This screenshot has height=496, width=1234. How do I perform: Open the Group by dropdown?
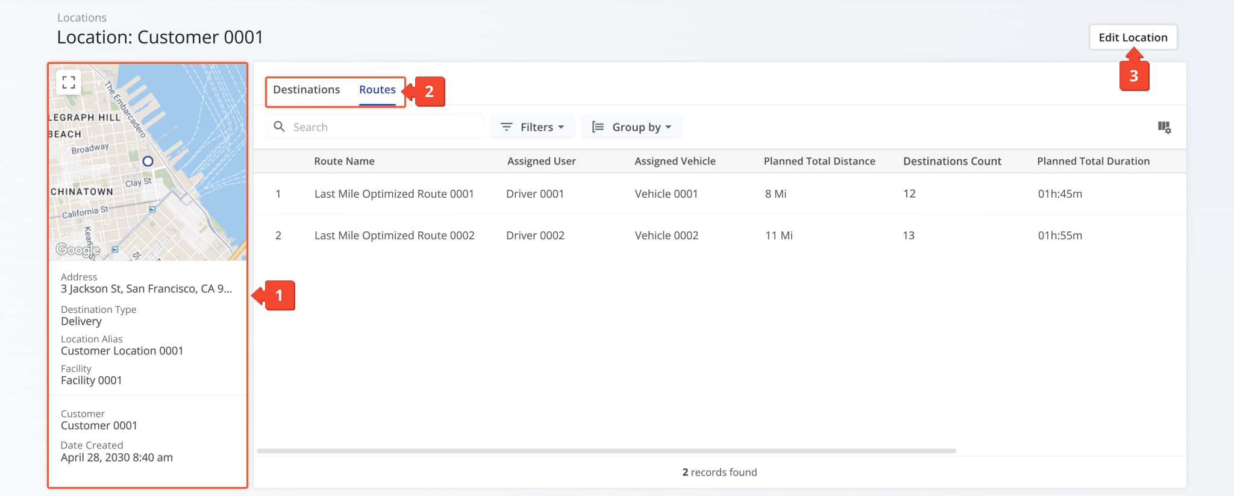pos(631,127)
